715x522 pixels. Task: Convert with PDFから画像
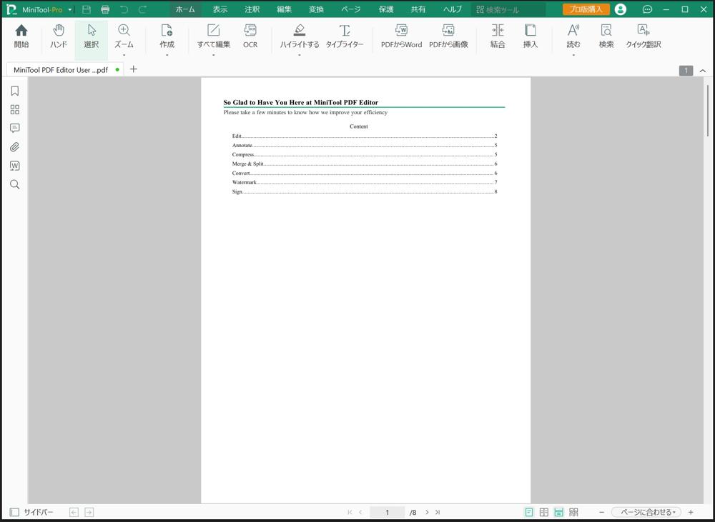(x=448, y=36)
